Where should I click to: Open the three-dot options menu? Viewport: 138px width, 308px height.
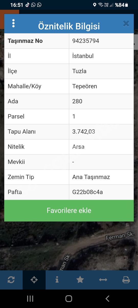(13, 23)
